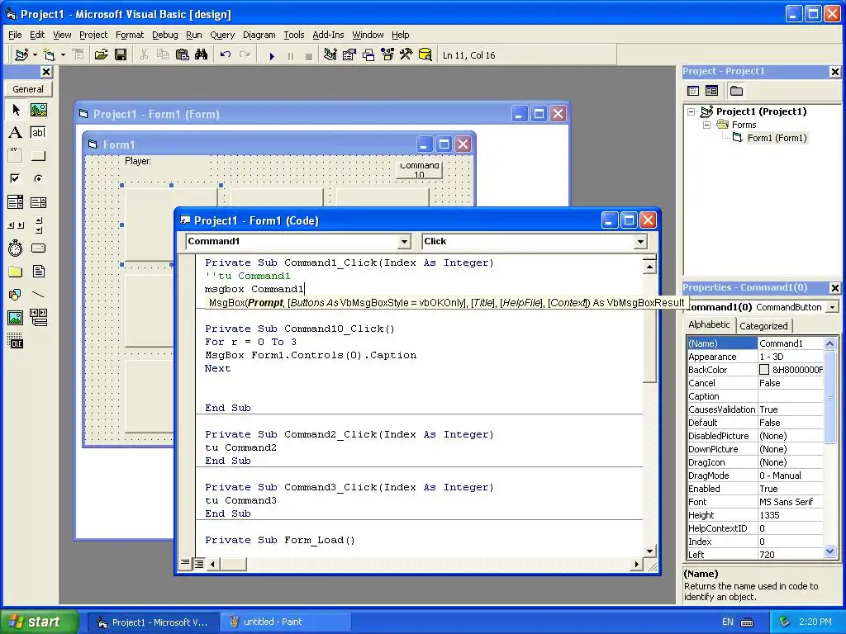This screenshot has width=846, height=634.
Task: Open the Data View Window icon
Action: [x=425, y=54]
